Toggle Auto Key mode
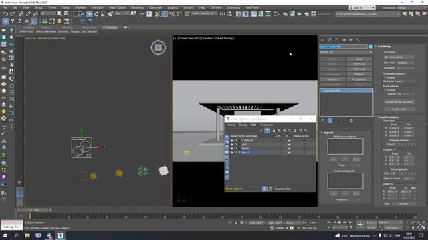This screenshot has height=240, width=428. point(371,223)
